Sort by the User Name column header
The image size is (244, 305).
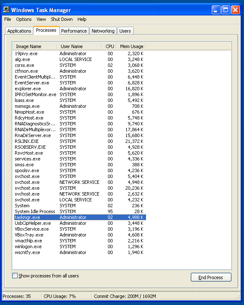79,46
